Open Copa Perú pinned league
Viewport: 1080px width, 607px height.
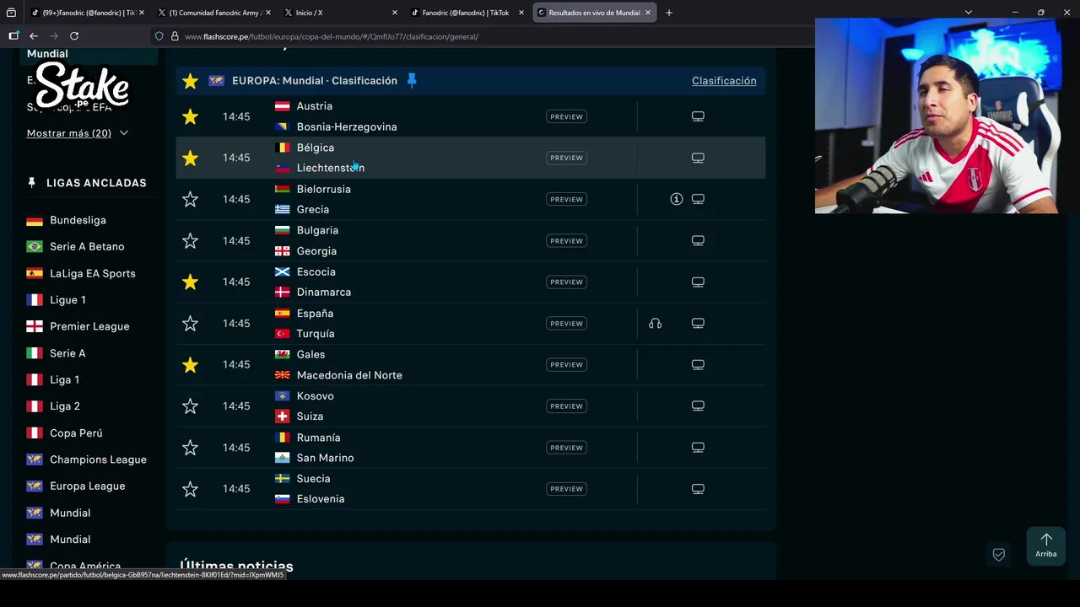click(76, 432)
